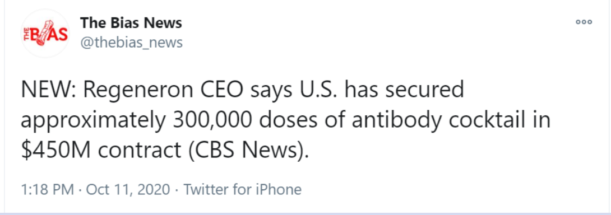Open The Bias News display name link
This screenshot has width=611, height=215.
click(x=131, y=24)
